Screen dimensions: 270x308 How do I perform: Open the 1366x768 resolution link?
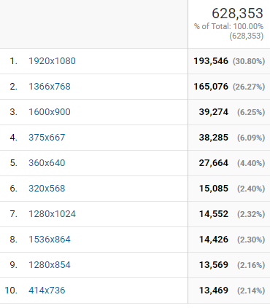50,87
